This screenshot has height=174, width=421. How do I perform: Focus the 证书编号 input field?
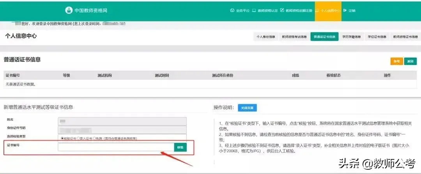pyautogui.click(x=116, y=147)
